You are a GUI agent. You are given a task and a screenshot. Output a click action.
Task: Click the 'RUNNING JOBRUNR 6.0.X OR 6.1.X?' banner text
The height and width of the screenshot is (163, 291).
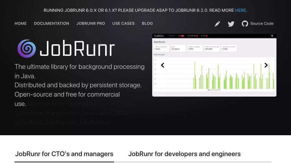[x=80, y=10]
